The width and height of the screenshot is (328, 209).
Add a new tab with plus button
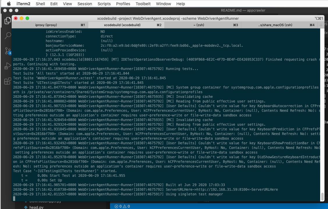[321, 25]
